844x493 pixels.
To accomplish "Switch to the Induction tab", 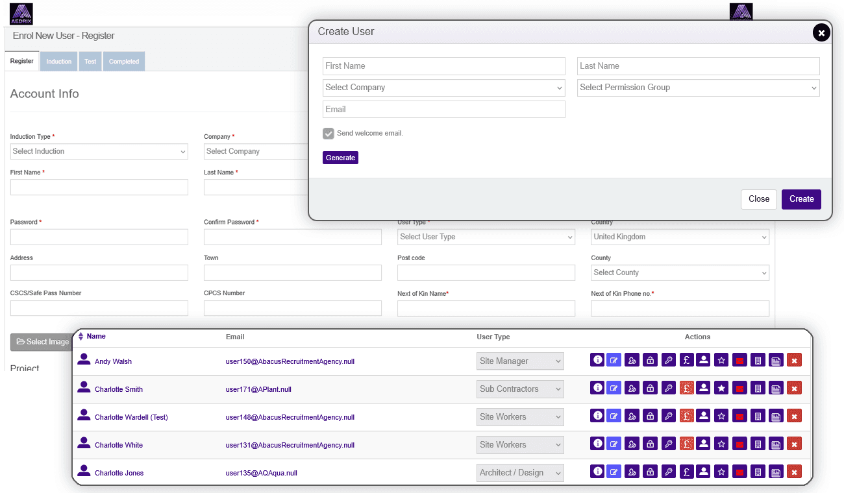I will click(59, 62).
